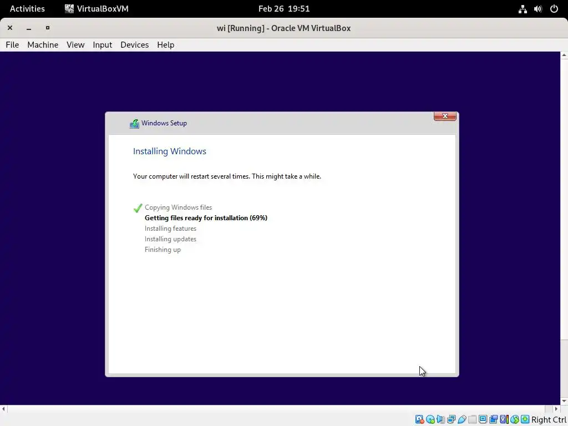Click the volume icon in the top bar
The width and height of the screenshot is (568, 426).
(538, 9)
